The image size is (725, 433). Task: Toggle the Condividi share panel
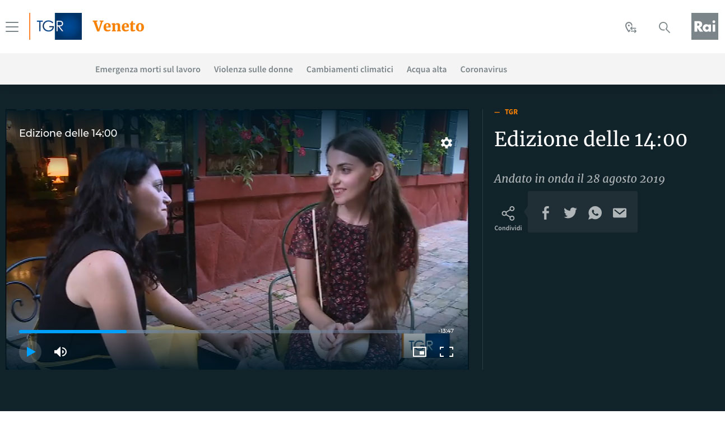point(508,218)
